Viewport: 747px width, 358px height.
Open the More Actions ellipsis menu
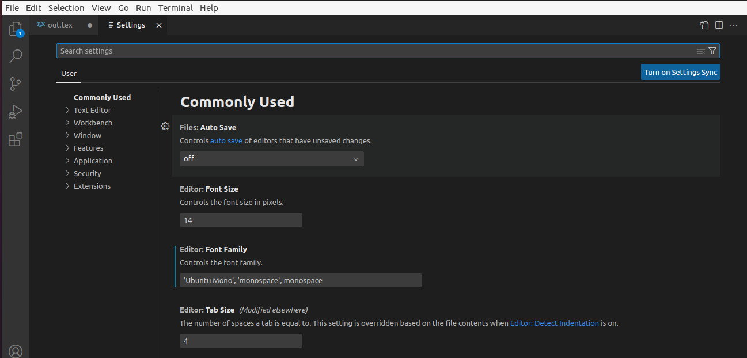tap(734, 25)
